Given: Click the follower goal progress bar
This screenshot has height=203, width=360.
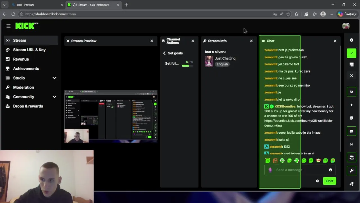Looking at the screenshot, I should click(187, 66).
